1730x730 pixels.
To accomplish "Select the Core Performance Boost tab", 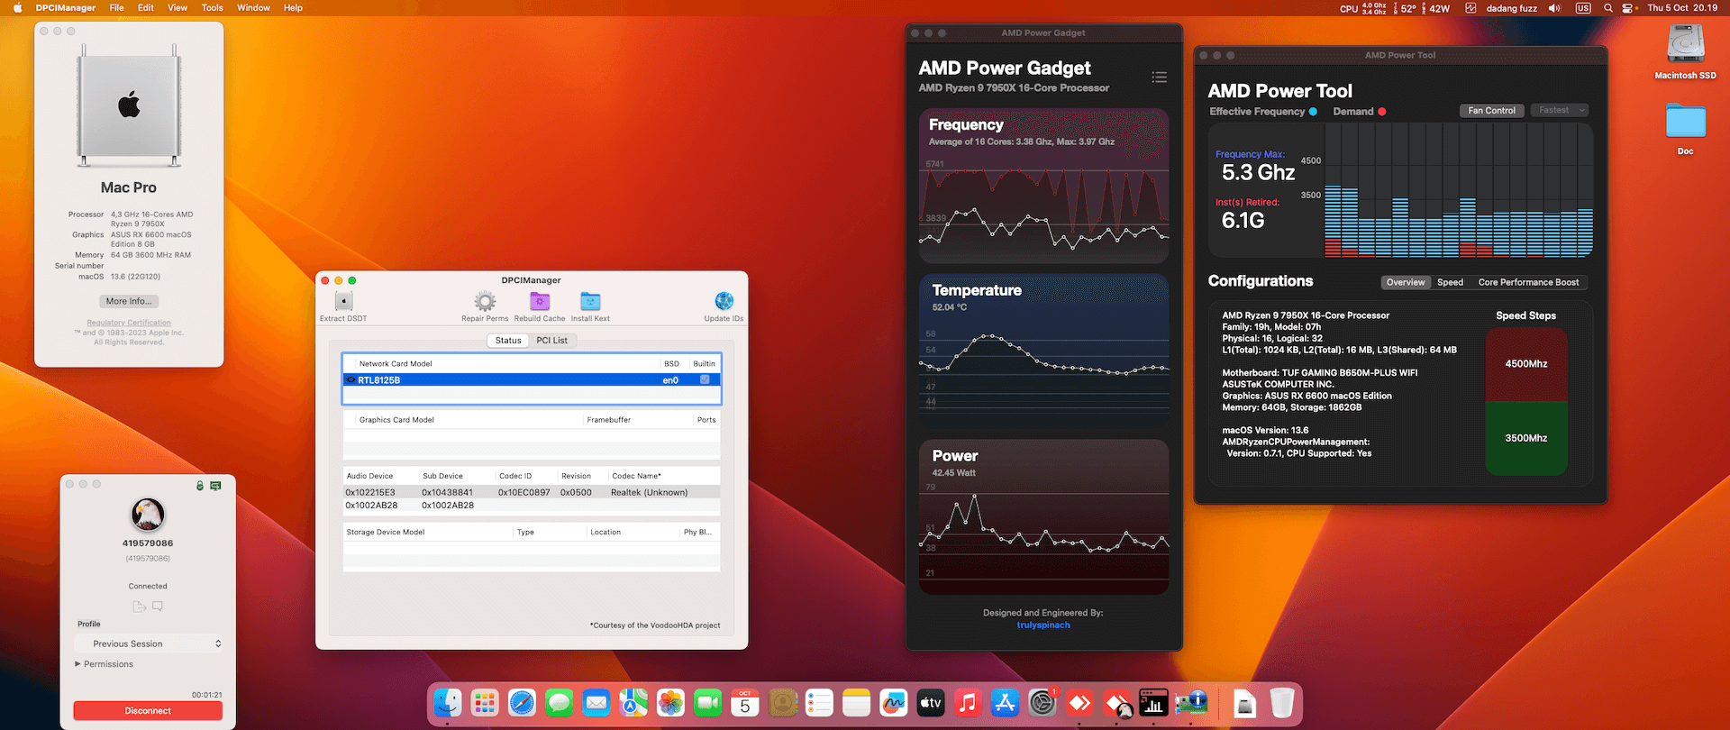I will [x=1528, y=282].
